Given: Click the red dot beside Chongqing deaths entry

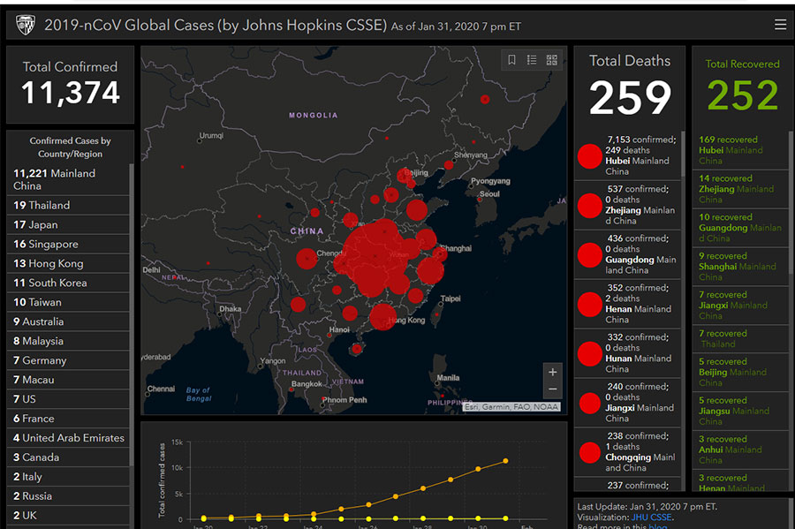Looking at the screenshot, I should (x=590, y=452).
